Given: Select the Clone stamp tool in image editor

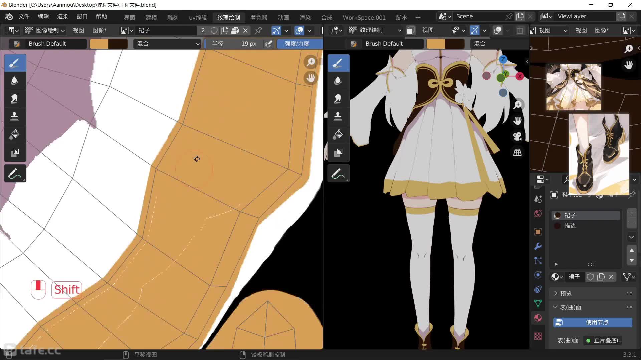Looking at the screenshot, I should pyautogui.click(x=15, y=116).
